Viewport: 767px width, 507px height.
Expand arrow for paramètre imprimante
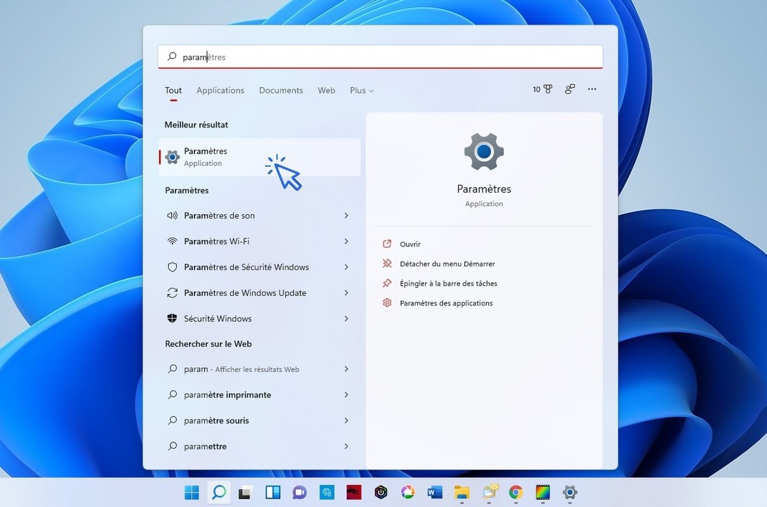346,395
